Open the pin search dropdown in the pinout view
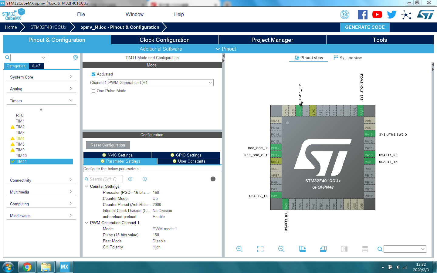Image resolution: width=437 pixels, height=273 pixels. (x=423, y=249)
